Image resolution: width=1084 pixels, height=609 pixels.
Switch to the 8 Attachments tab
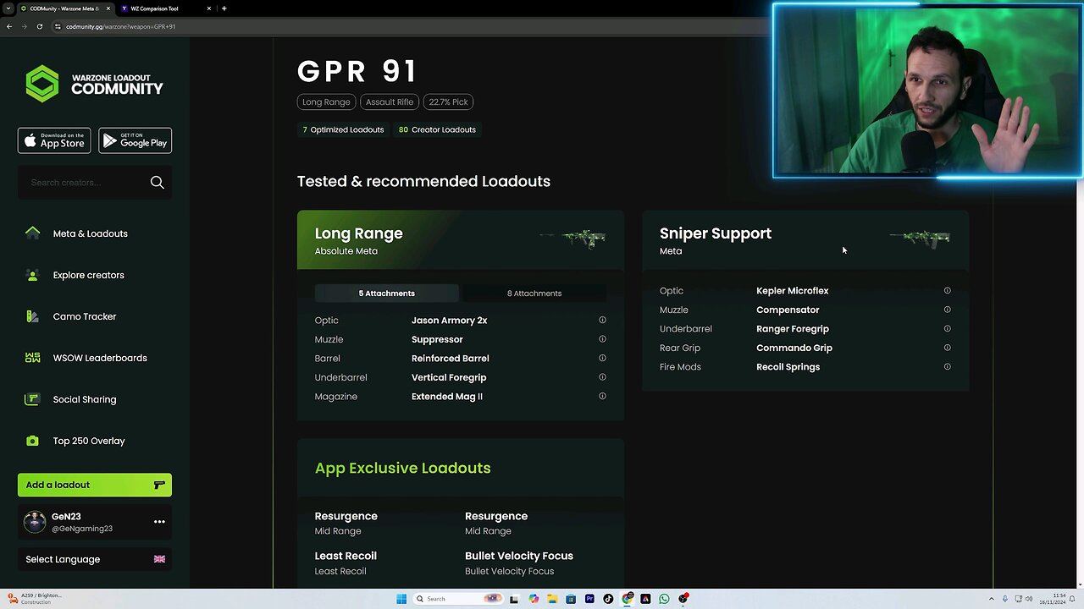(534, 294)
